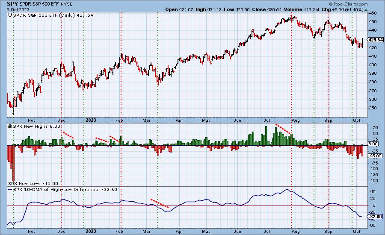
Task: Click the StockCharts.com copyright text
Action: tap(348, 4)
